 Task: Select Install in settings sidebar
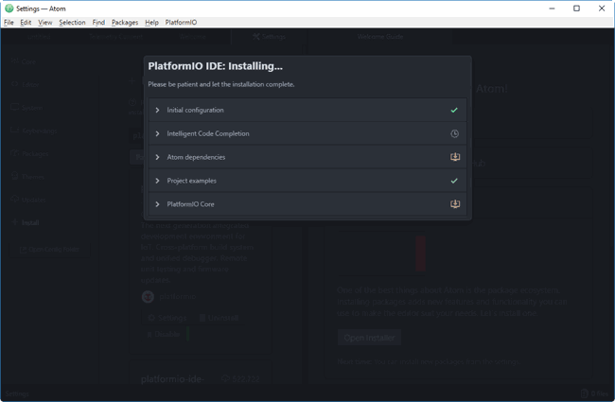tap(26, 223)
